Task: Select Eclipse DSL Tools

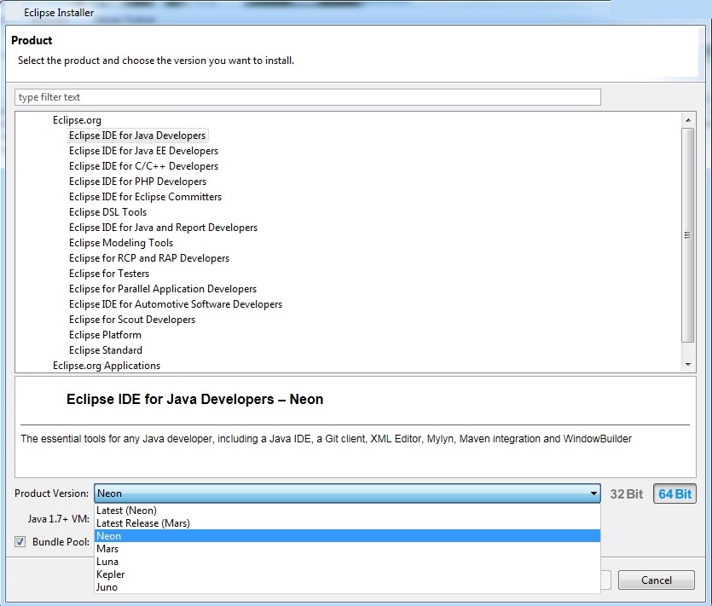Action: coord(107,212)
